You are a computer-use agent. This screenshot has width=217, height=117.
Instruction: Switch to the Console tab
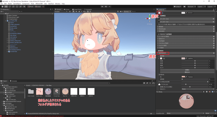tap(13, 81)
